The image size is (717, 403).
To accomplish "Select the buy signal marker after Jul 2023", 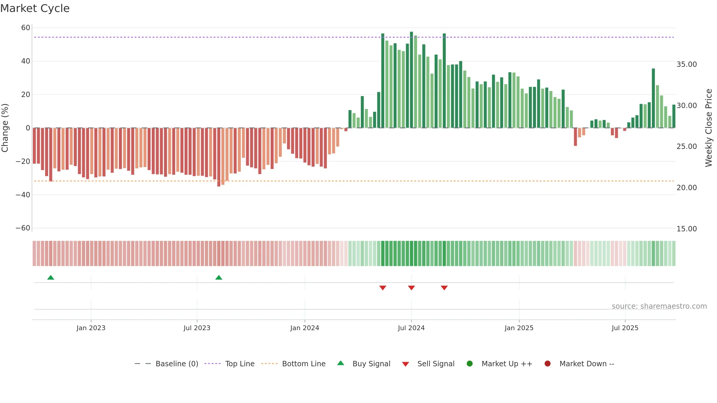I will tap(219, 278).
